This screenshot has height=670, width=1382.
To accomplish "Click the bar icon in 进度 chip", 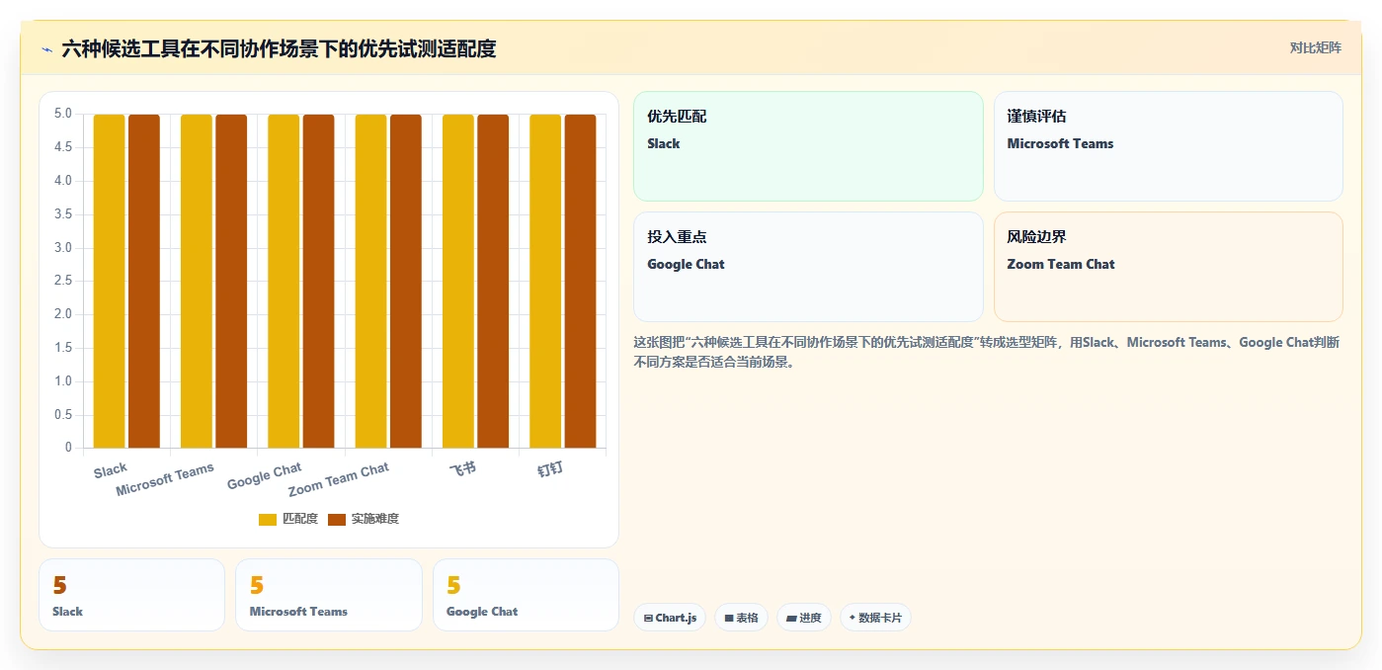I will pyautogui.click(x=791, y=618).
